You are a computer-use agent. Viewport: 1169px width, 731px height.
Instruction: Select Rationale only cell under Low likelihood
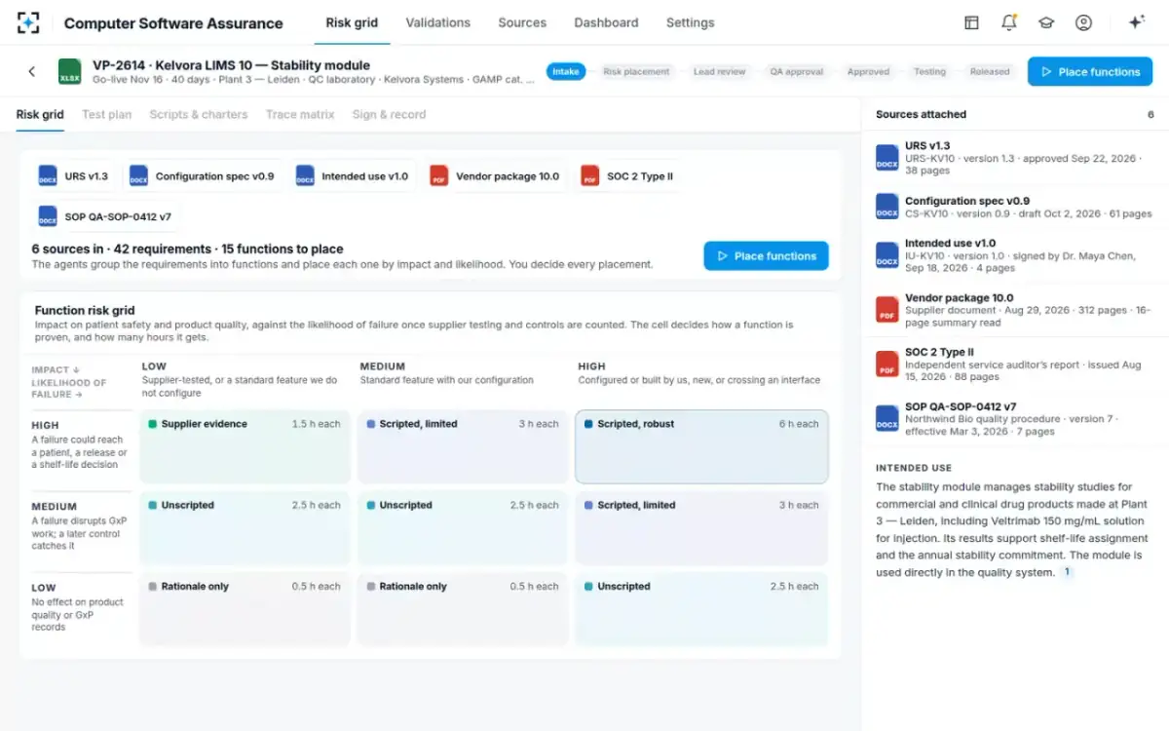(244, 608)
